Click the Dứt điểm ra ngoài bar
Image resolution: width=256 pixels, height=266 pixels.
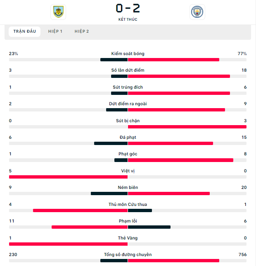128,110
